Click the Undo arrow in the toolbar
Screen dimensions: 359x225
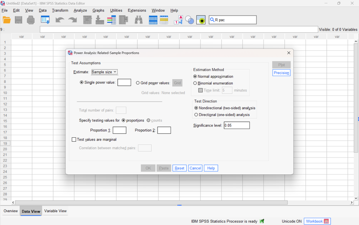click(x=60, y=20)
